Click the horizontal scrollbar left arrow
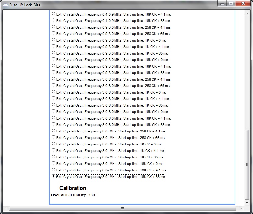Viewport: 253px width, 214px height. 6,208
